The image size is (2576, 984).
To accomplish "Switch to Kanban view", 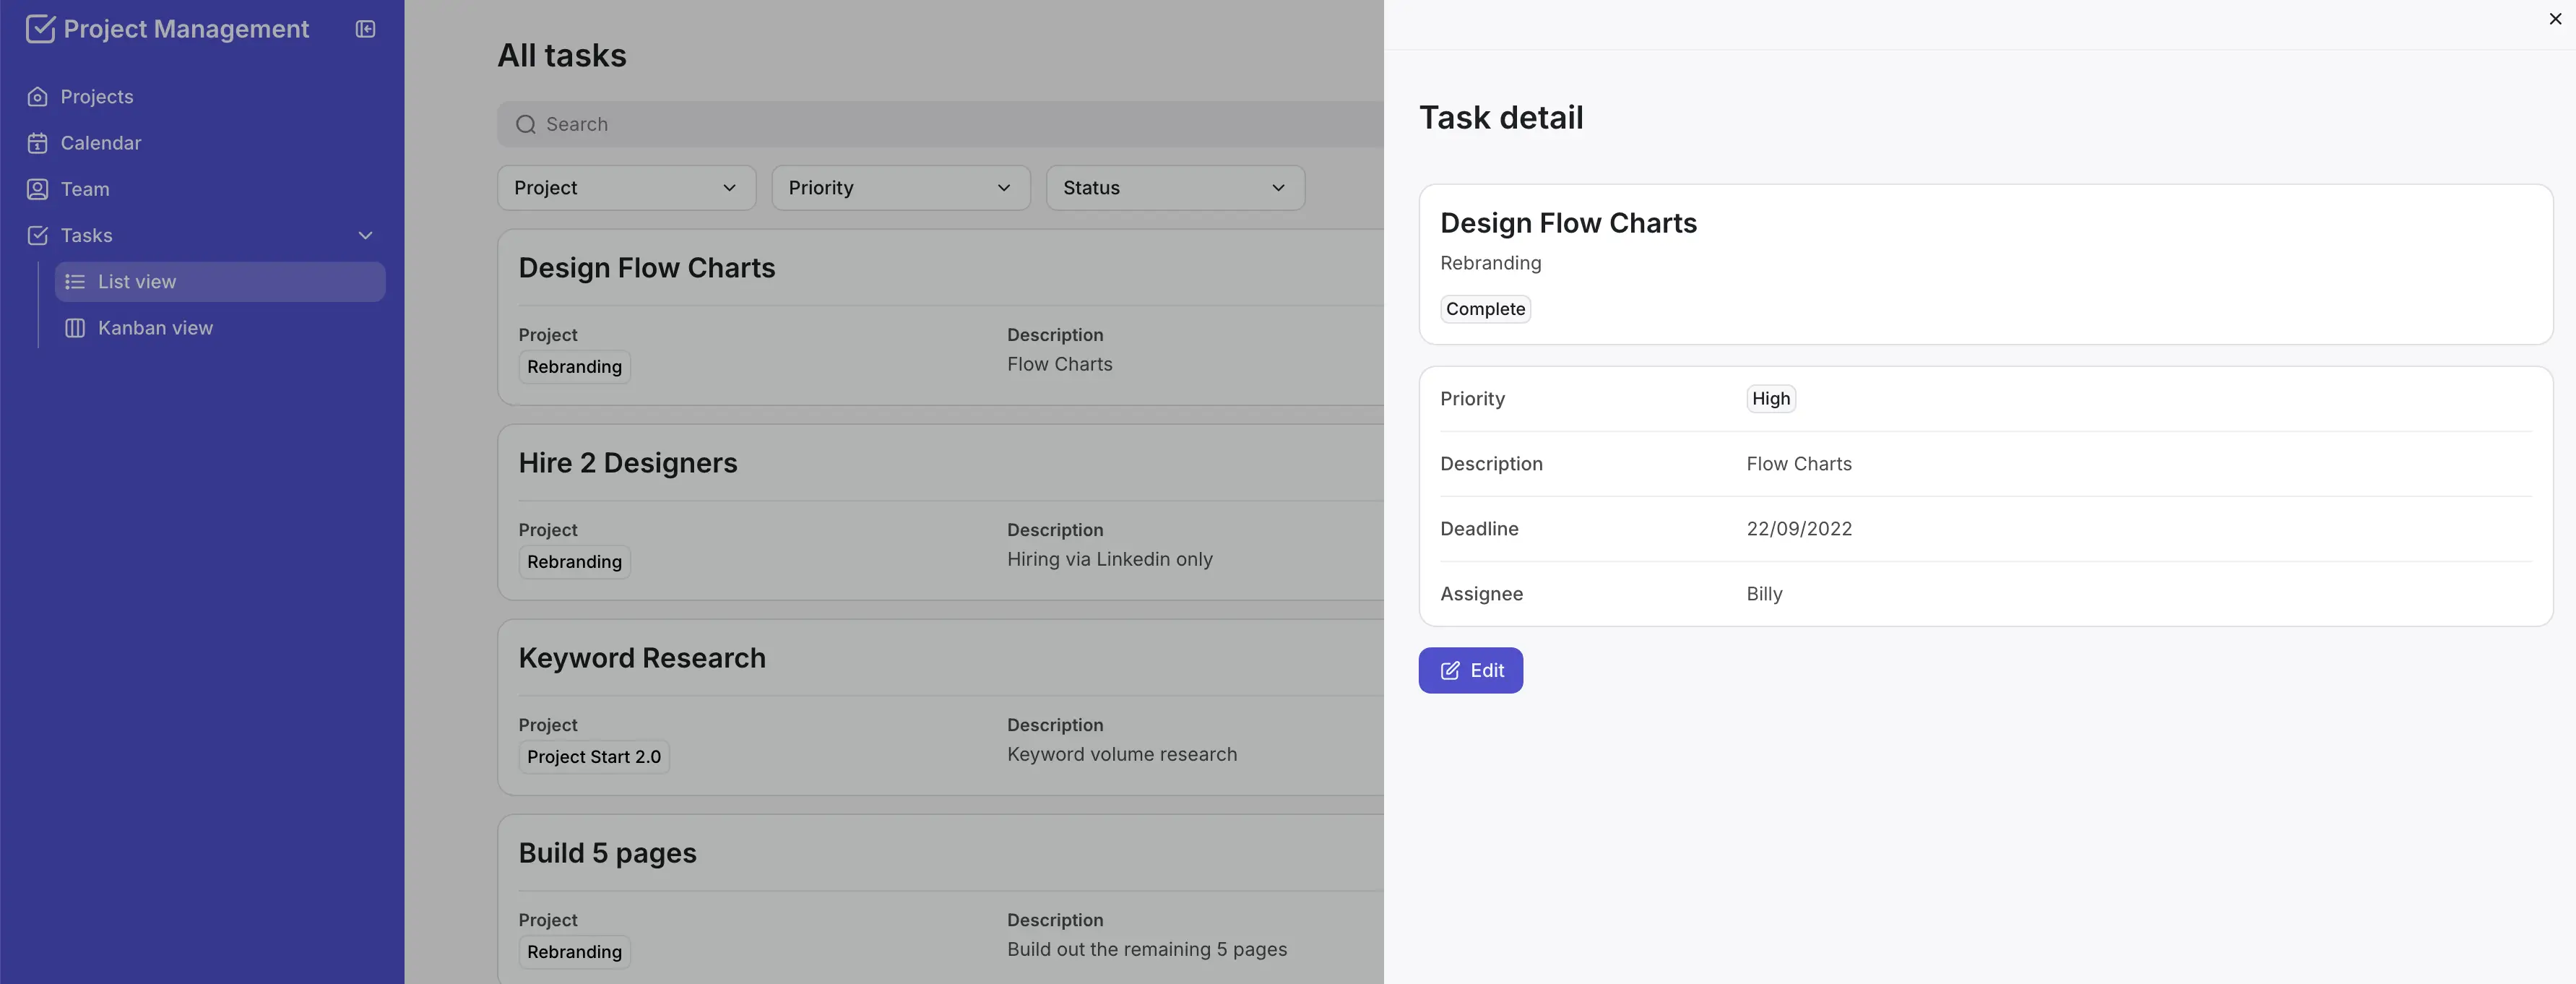I will [156, 327].
